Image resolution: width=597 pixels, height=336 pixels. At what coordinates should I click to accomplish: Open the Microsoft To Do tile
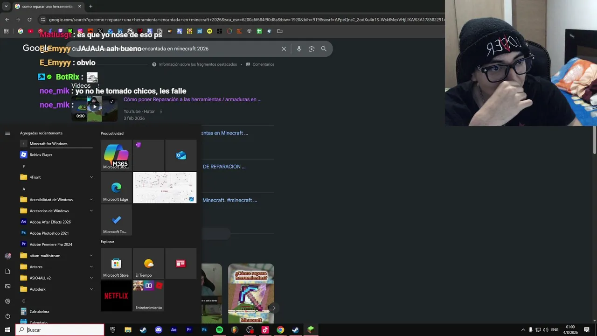[116, 220]
